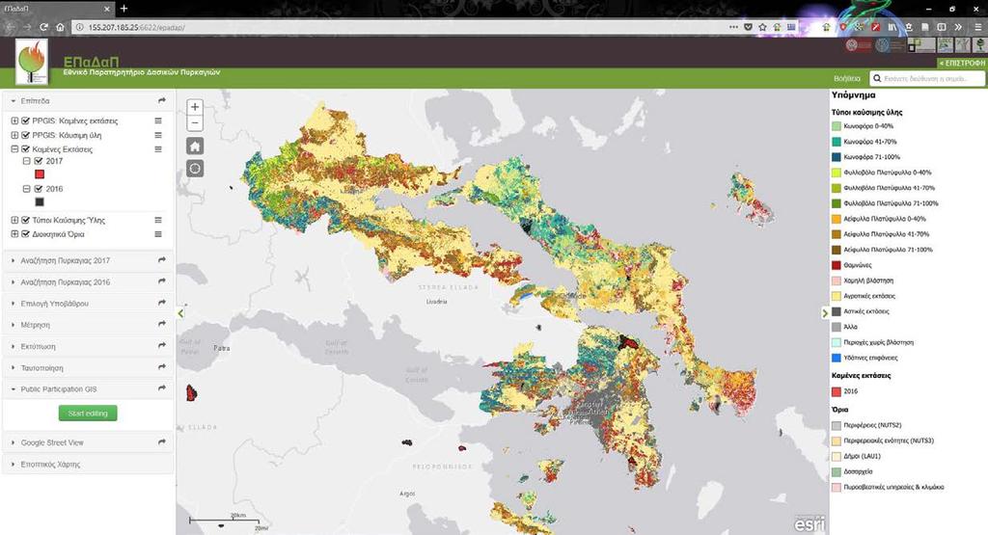The height and width of the screenshot is (535, 988).
Task: Uncheck the PPGIS: Καμένες εκτάσεις layer
Action: pyautogui.click(x=26, y=120)
